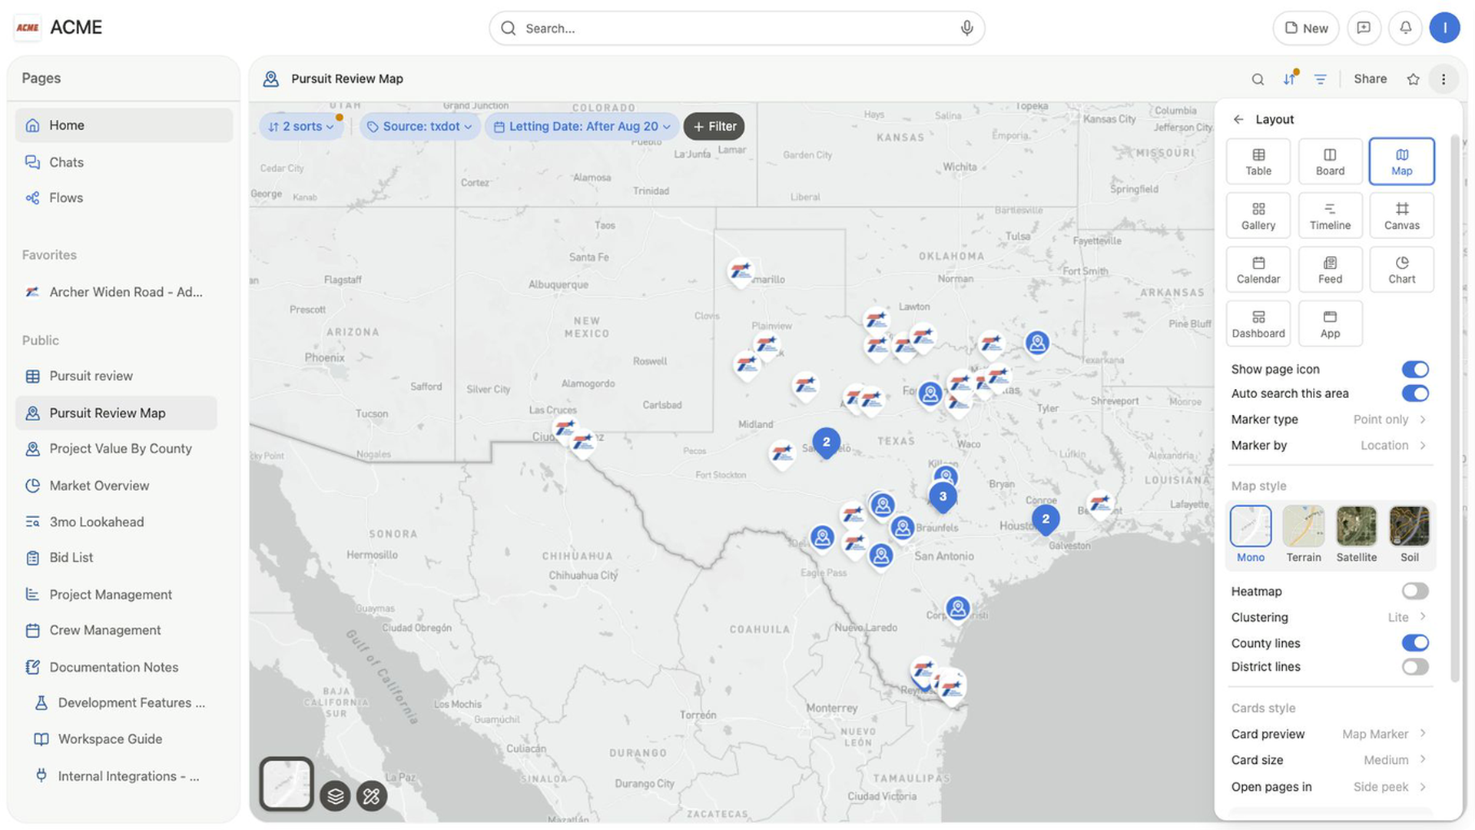Viewport: 1475px width, 830px height.
Task: Open Crew Management page
Action: pyautogui.click(x=116, y=630)
